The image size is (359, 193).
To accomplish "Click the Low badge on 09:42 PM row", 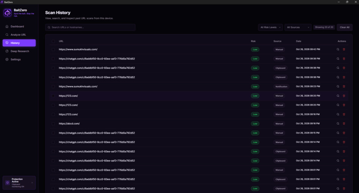I will tap(255, 50).
